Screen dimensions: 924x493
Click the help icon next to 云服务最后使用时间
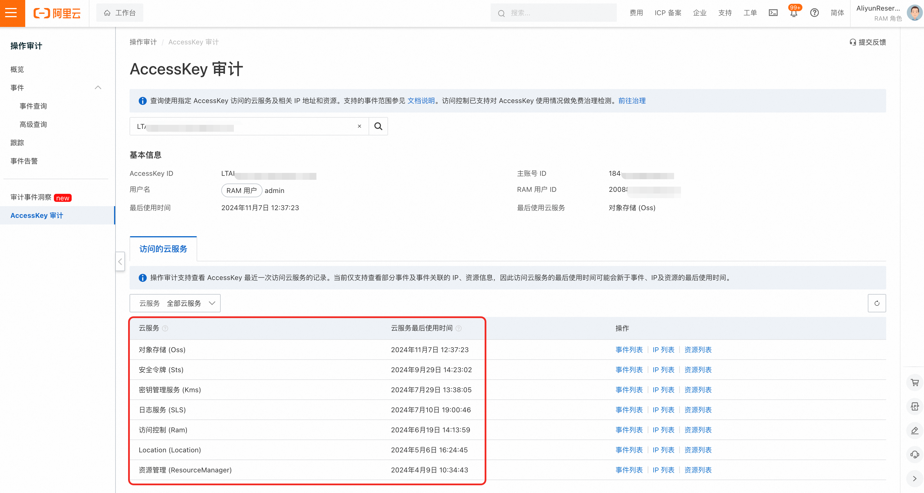(458, 328)
